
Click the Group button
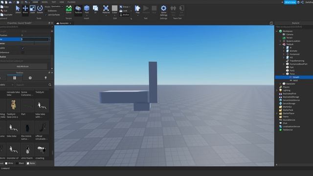(x=124, y=7)
